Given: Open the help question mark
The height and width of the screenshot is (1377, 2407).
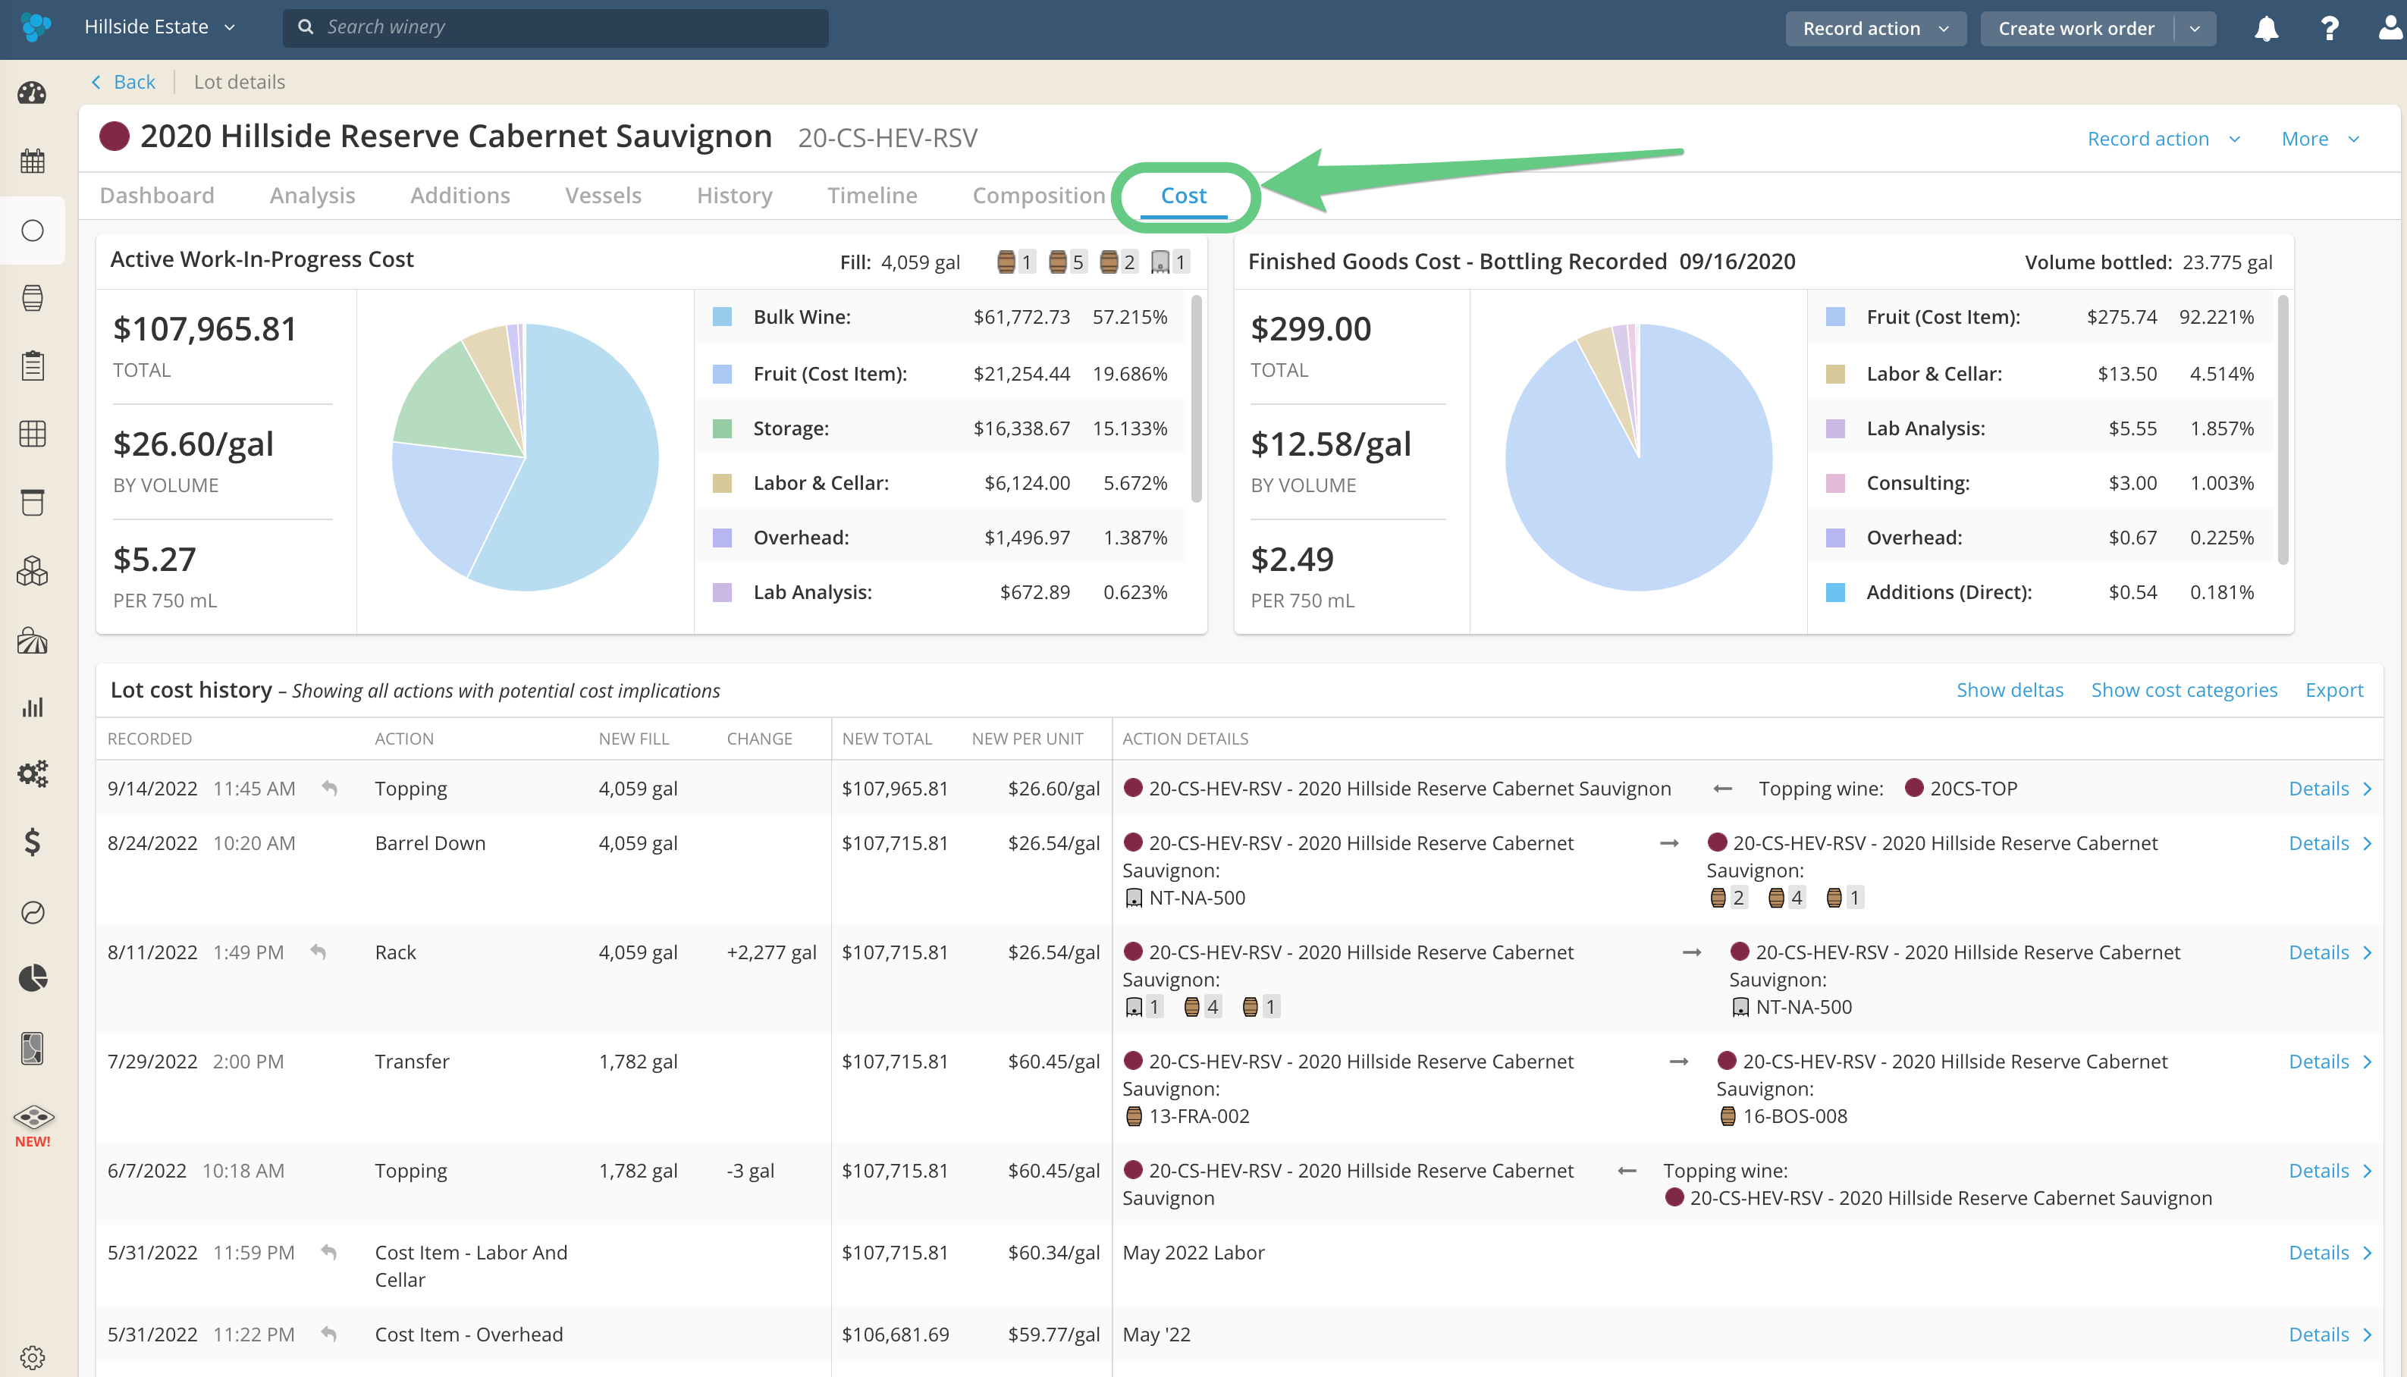Looking at the screenshot, I should 2330,28.
